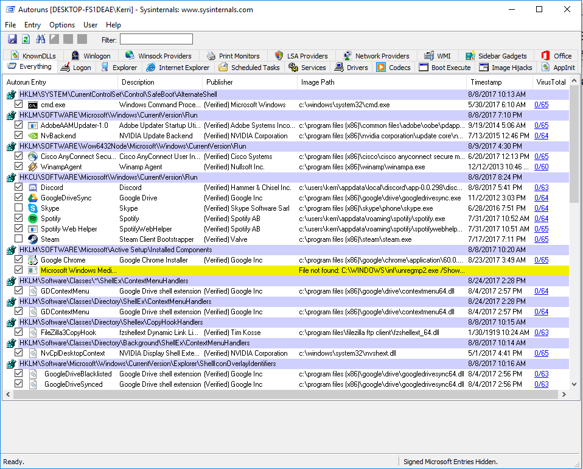Click the FileZilla3CopyHook entry icon
Viewport: 583px width, 469px height.
pos(33,333)
